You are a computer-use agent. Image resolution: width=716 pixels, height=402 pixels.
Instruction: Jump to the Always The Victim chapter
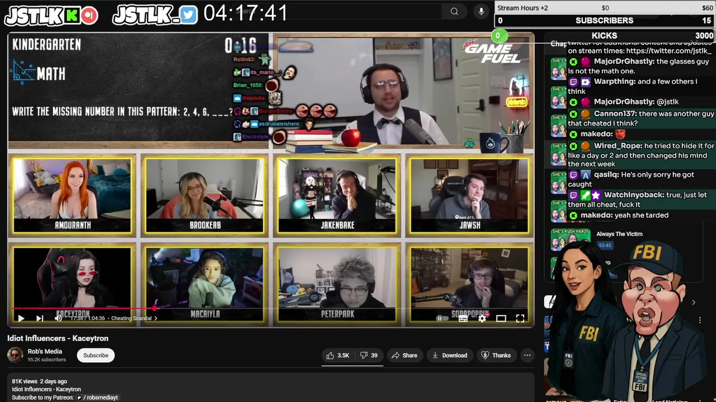tap(619, 234)
